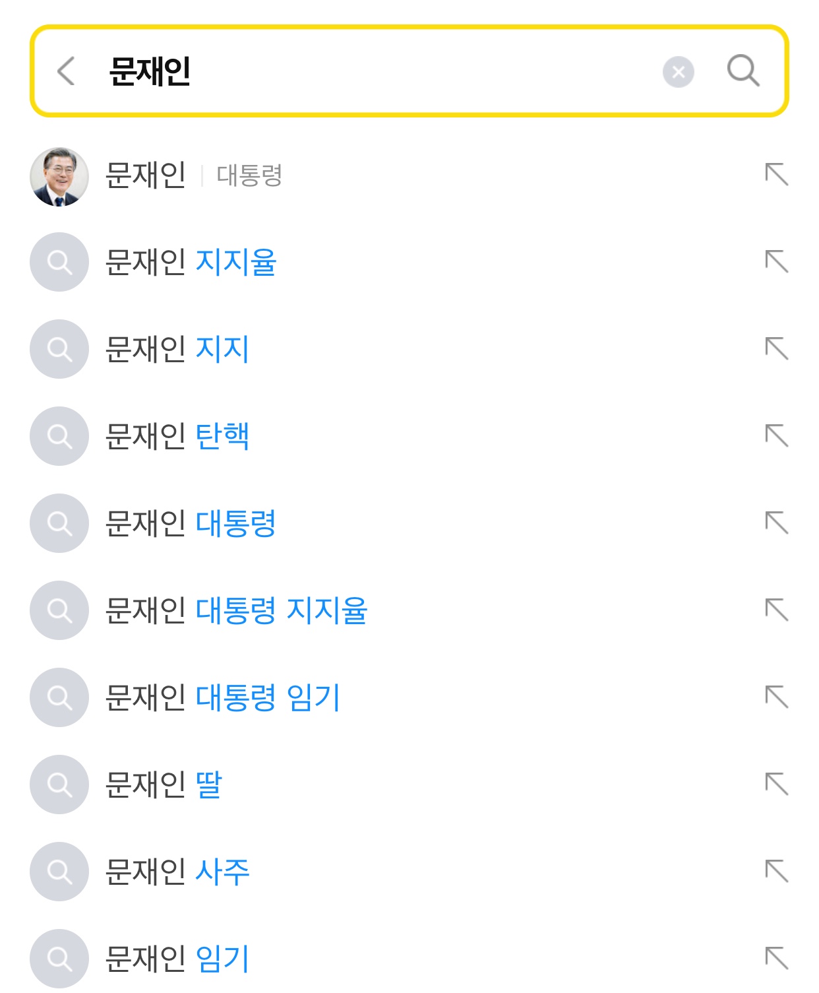Click the magnifier icon beside 문재인 지지

[59, 349]
